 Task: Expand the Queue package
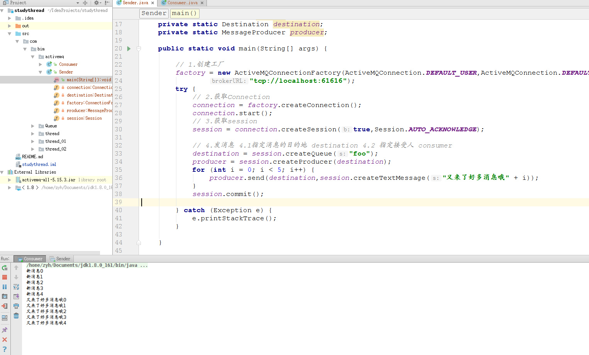point(33,126)
